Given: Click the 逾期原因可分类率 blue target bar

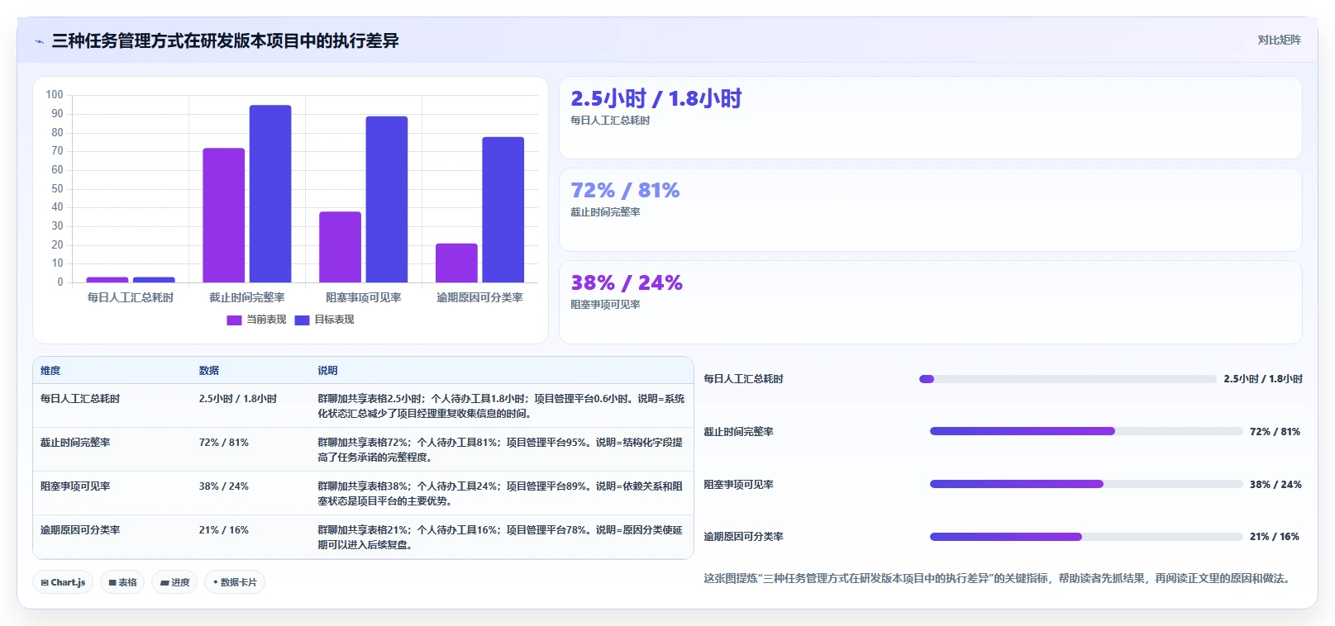Looking at the screenshot, I should click(x=503, y=210).
